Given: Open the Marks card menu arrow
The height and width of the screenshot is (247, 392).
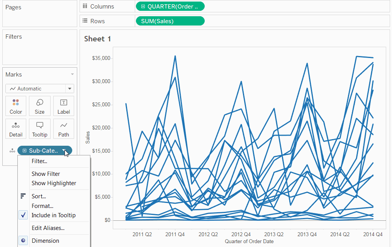Looking at the screenshot, I should (72, 74).
